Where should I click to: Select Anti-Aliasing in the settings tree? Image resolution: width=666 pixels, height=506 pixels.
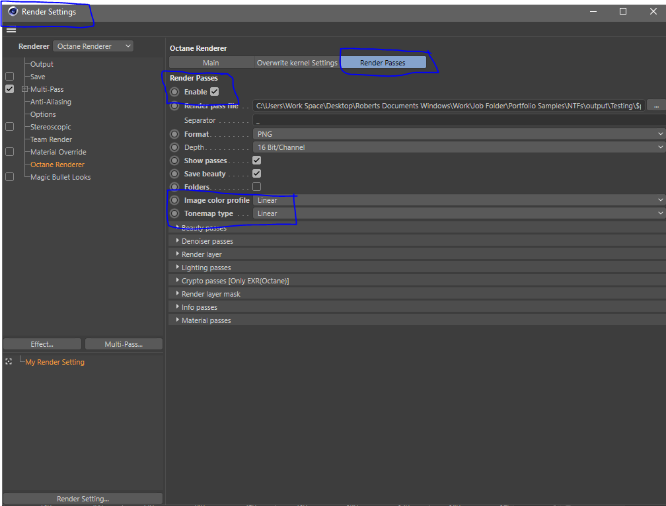point(50,102)
